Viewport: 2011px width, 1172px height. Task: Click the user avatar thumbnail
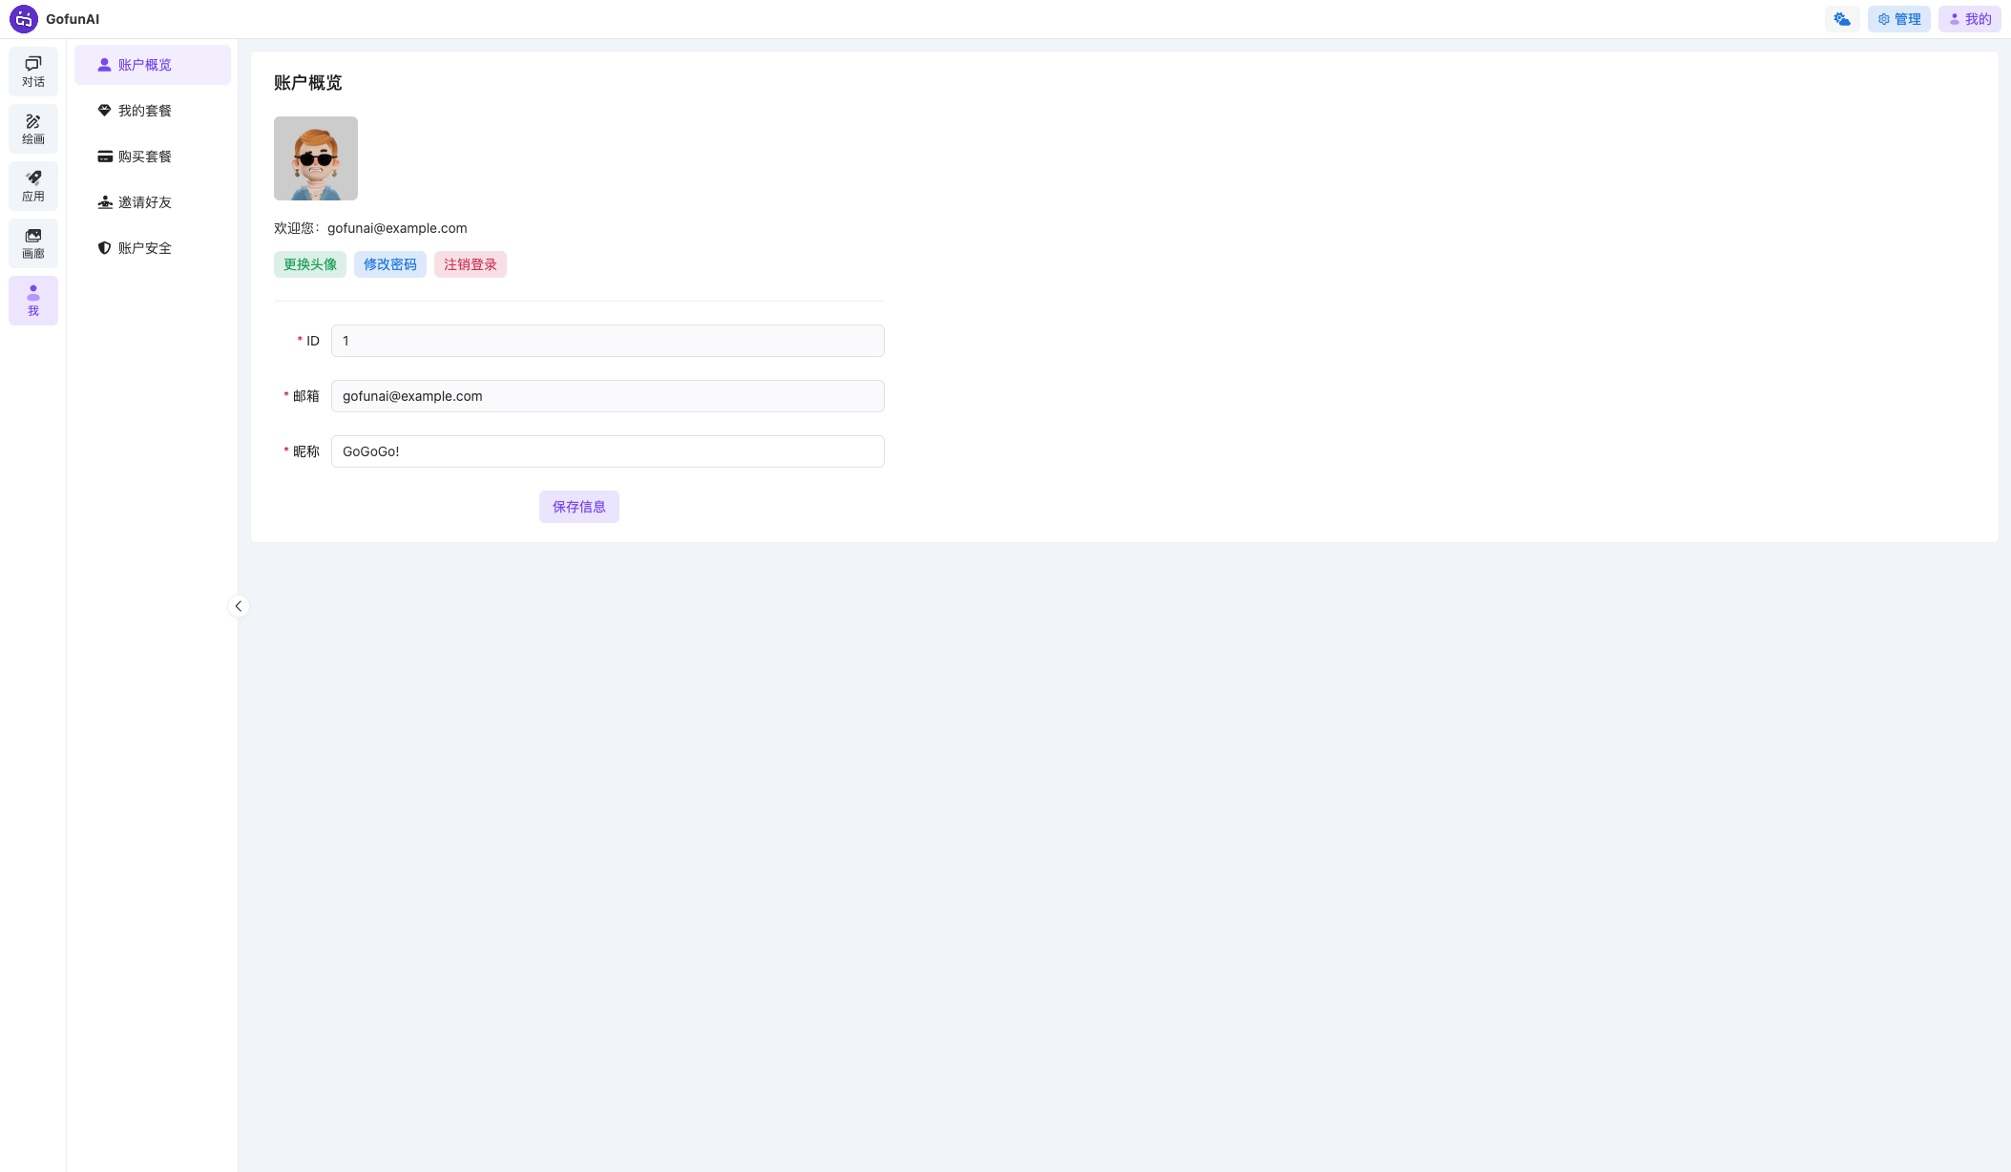tap(316, 158)
